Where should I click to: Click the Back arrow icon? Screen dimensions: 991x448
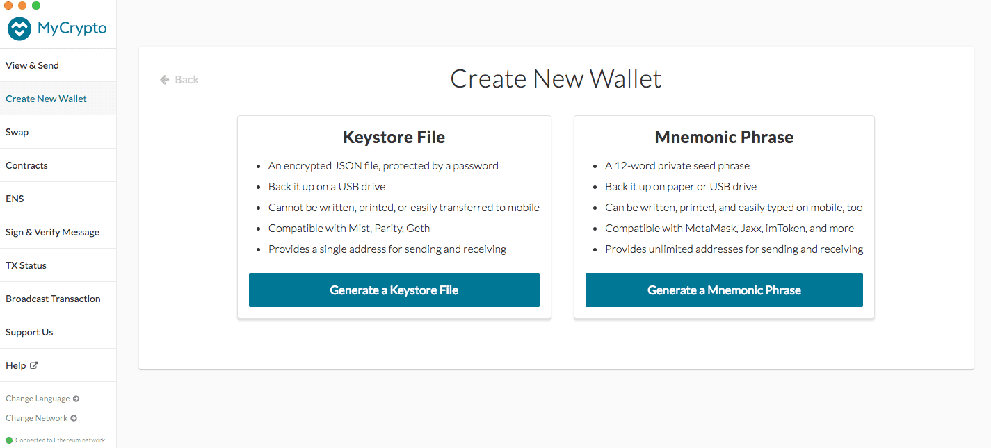pos(165,80)
